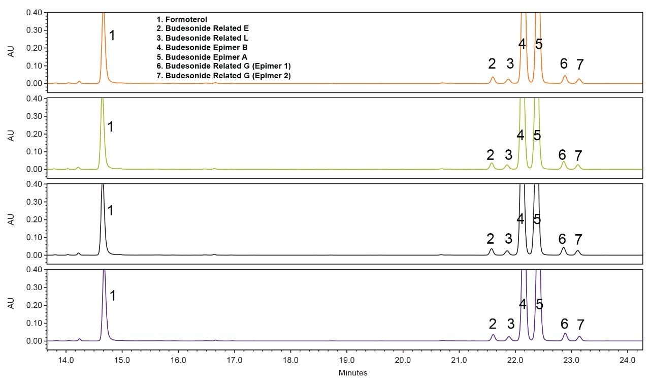Click the 14.0 tick label on the x-axis
Screen dimensions: 650x384
click(66, 360)
